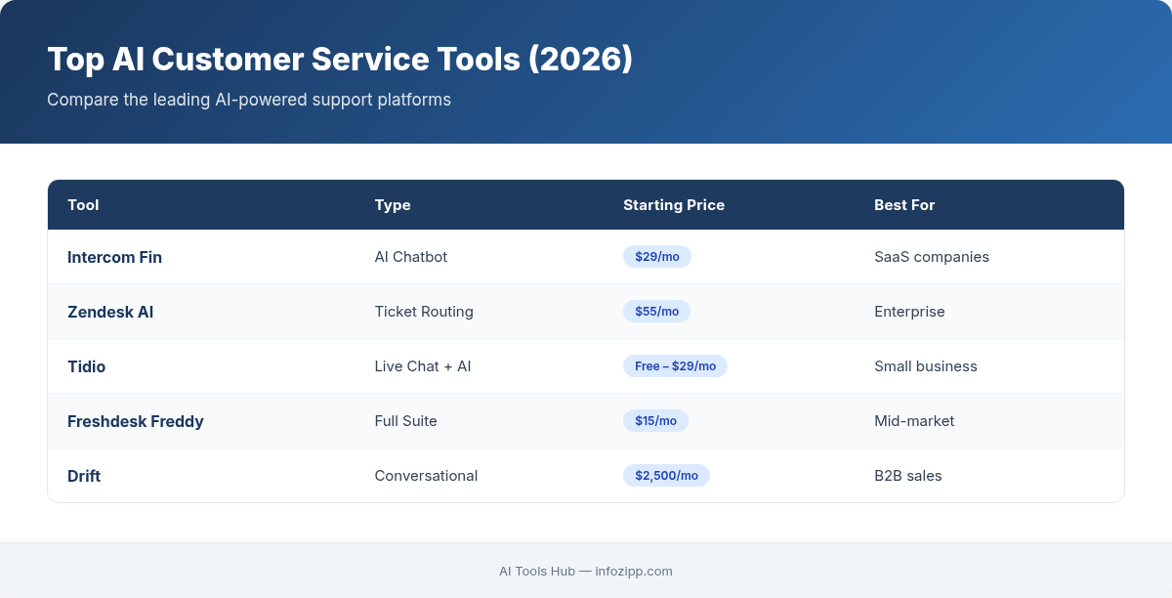The image size is (1172, 598).
Task: Click the Intercom Fin tool name
Action: [114, 257]
